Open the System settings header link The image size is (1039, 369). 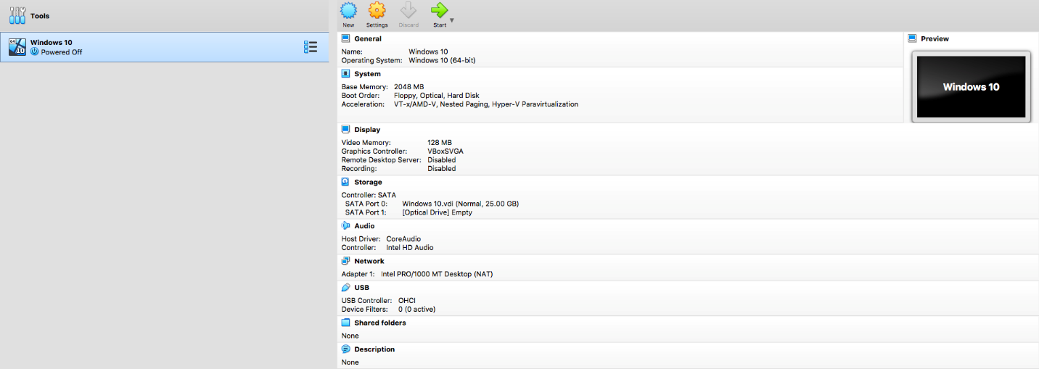367,74
